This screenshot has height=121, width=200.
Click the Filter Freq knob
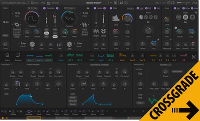tap(127, 18)
